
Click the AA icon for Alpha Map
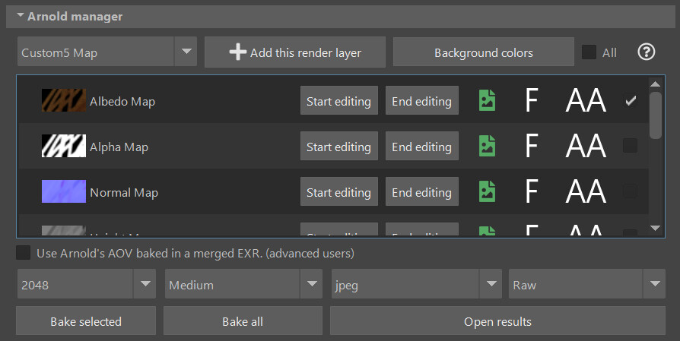pyautogui.click(x=586, y=146)
